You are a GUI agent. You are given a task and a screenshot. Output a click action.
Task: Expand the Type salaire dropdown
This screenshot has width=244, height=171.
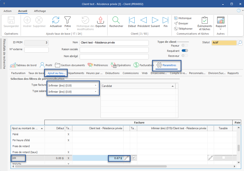coord(96,92)
